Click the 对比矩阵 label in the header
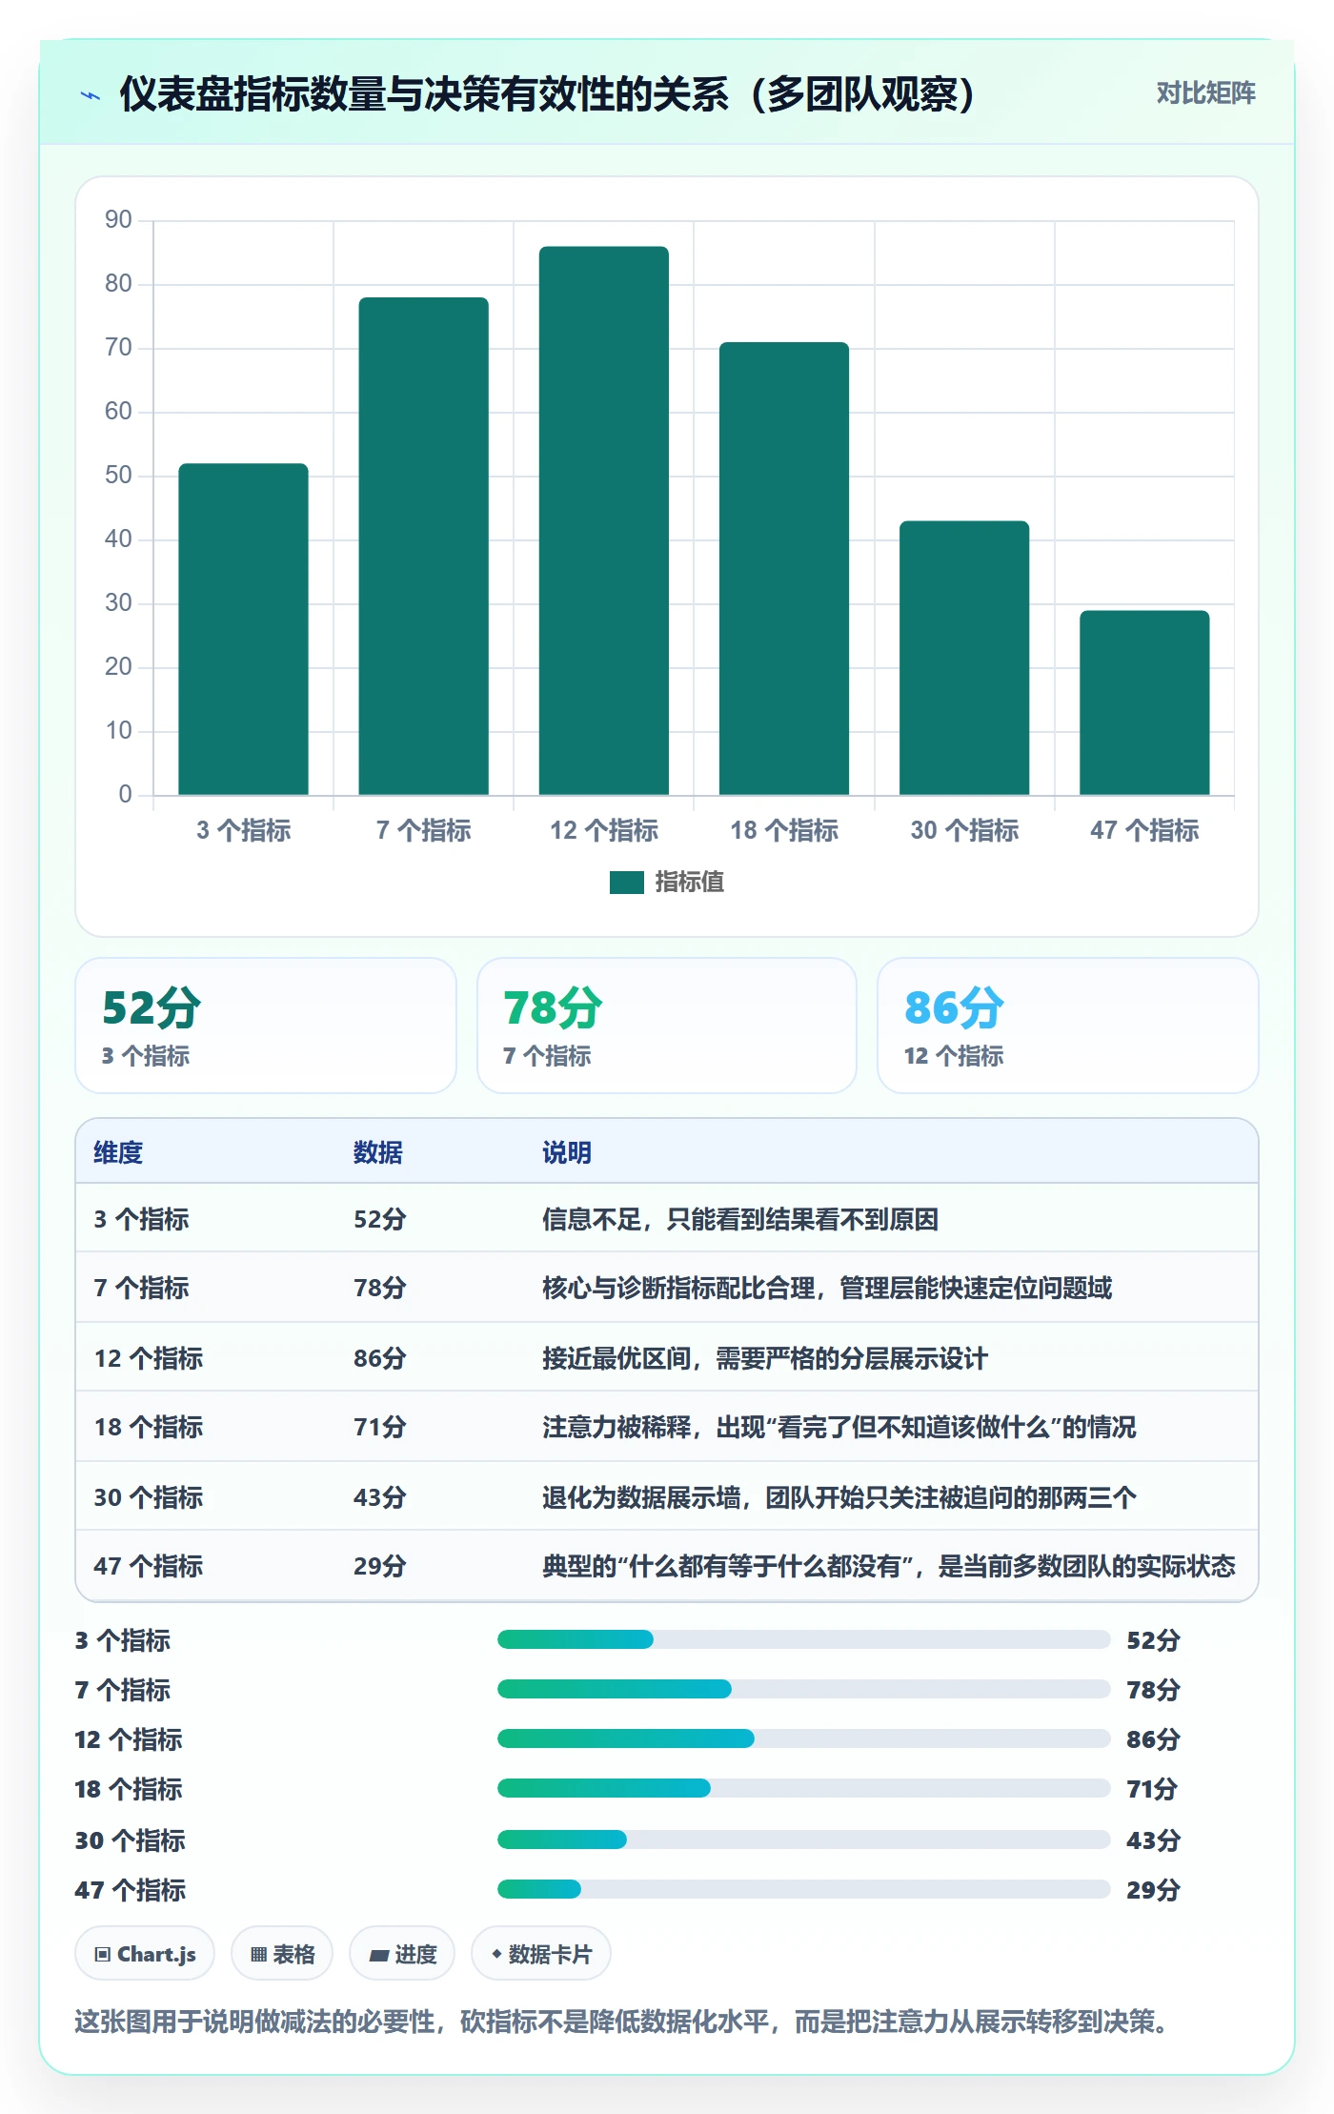The height and width of the screenshot is (2114, 1334). 1205,92
